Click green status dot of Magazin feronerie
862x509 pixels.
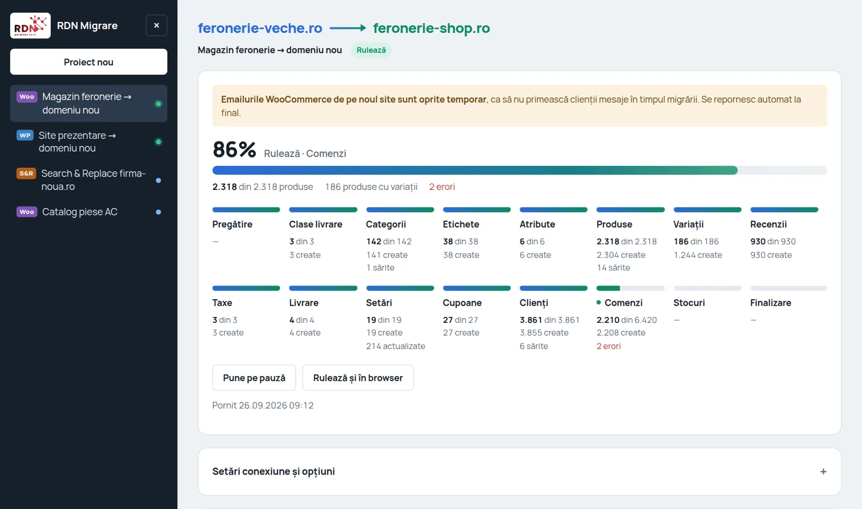158,104
